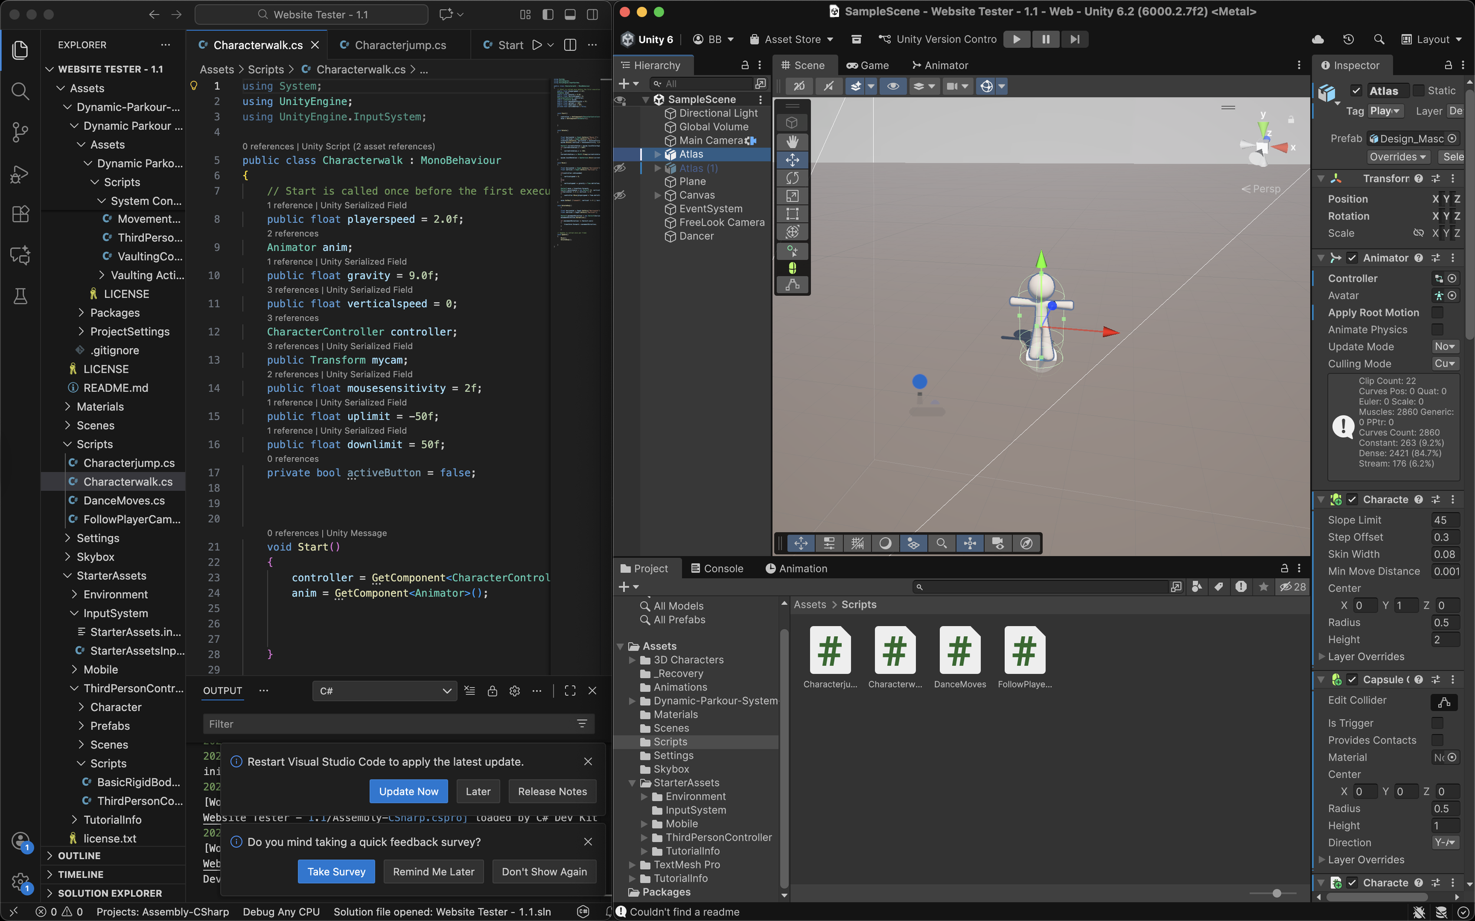Click the output Filter input field

pos(398,723)
